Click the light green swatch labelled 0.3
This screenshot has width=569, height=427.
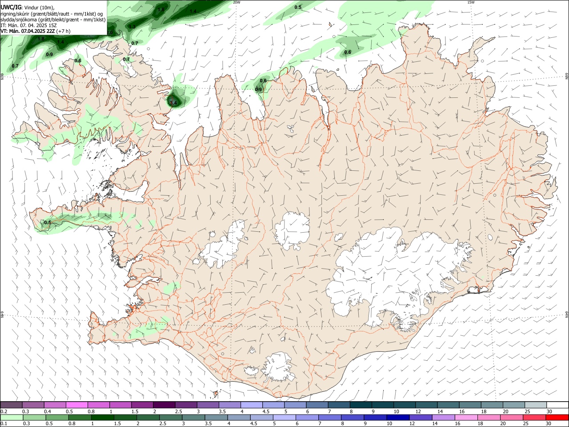pos(34,418)
